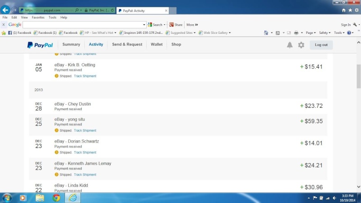
Task: Open the Tools menu in menu bar
Action: tap(52, 17)
